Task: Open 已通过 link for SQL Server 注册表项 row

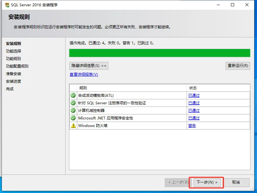Action: point(194,103)
